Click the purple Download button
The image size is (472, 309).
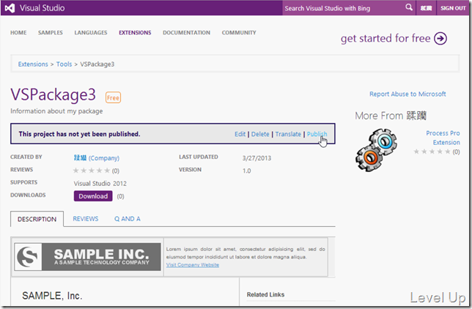click(x=93, y=196)
